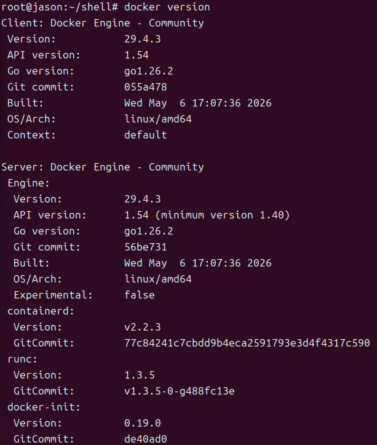377x445 pixels.
Task: Click the long containerd GitCommit hash
Action: pyautogui.click(x=247, y=343)
